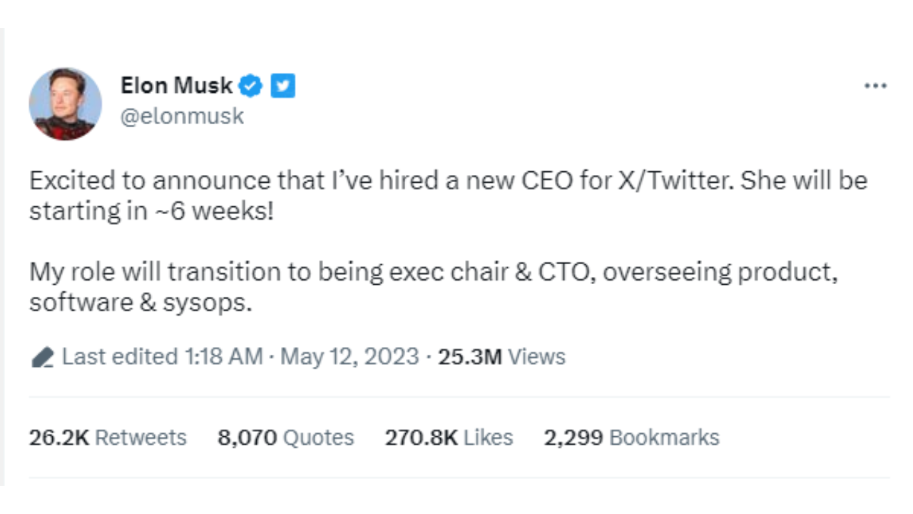
Task: Click the blue verified checkmark badge
Action: pyautogui.click(x=250, y=86)
